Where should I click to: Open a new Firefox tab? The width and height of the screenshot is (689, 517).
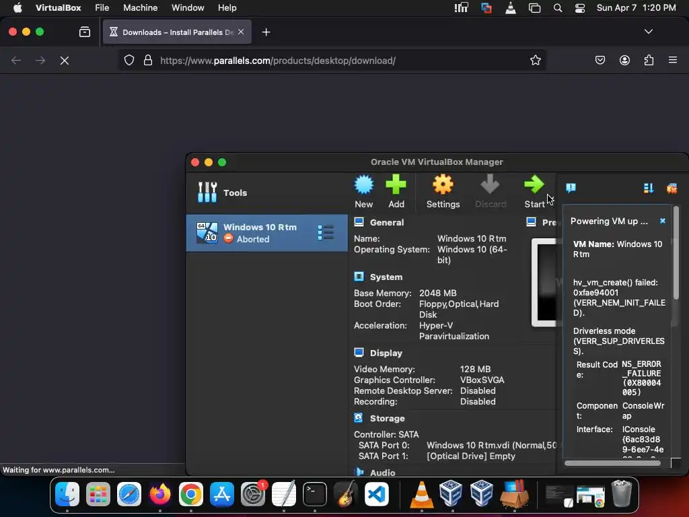coord(266,32)
